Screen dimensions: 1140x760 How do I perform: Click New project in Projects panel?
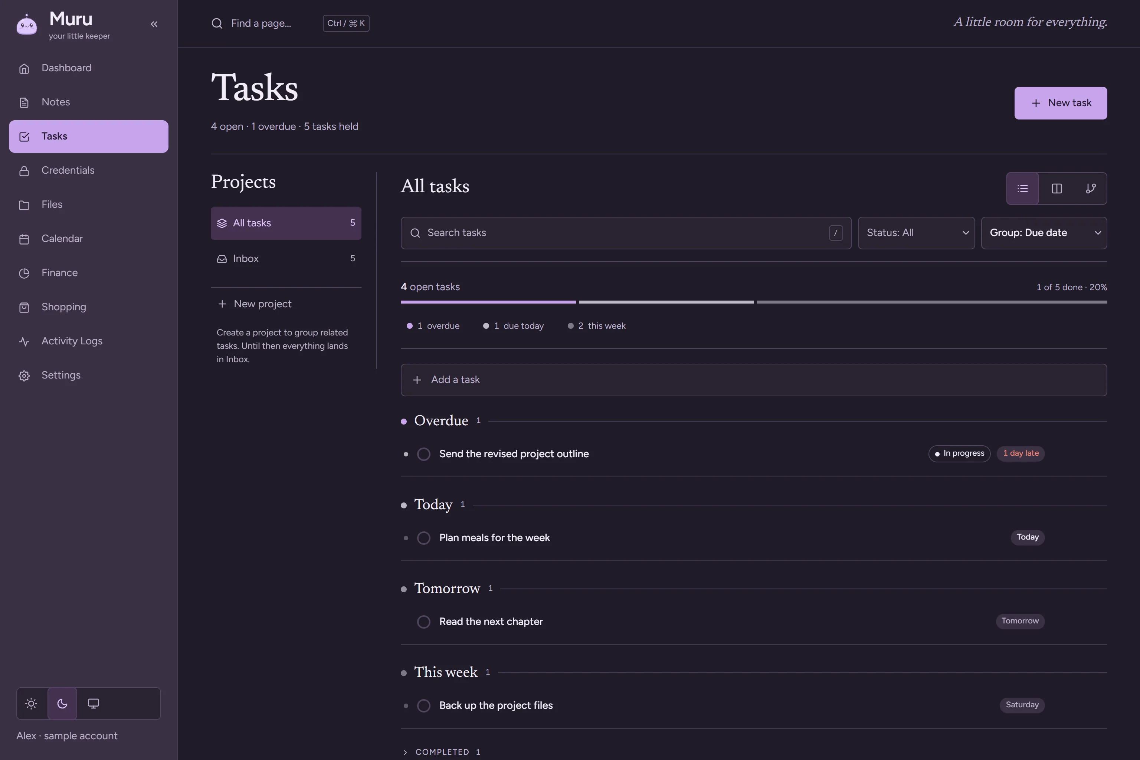[286, 304]
